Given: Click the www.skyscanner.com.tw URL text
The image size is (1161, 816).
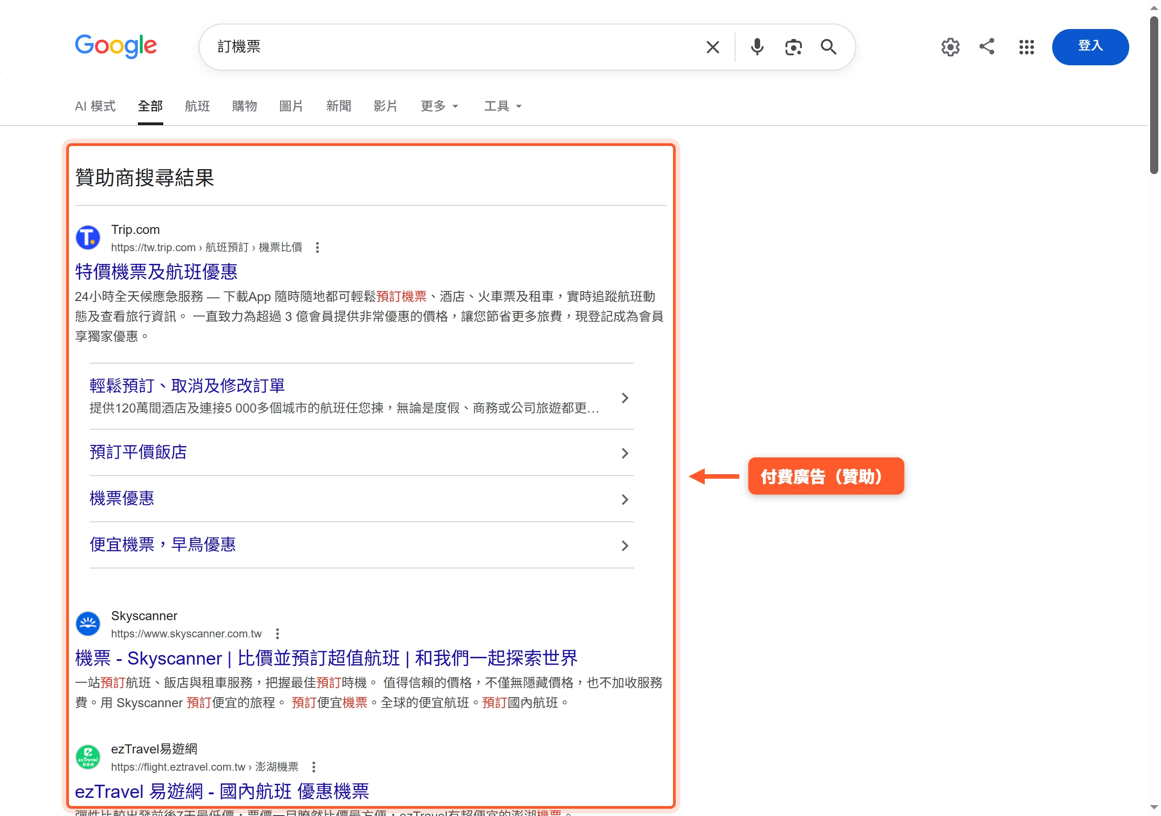Looking at the screenshot, I should point(186,633).
